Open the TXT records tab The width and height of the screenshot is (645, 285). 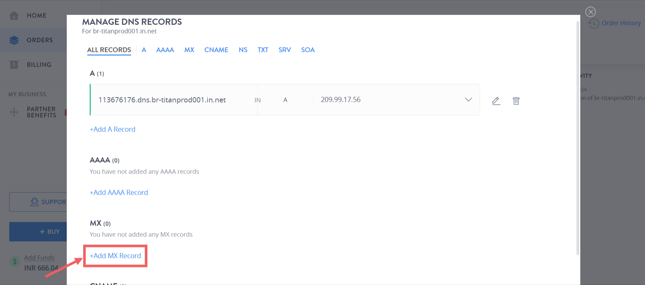(263, 50)
